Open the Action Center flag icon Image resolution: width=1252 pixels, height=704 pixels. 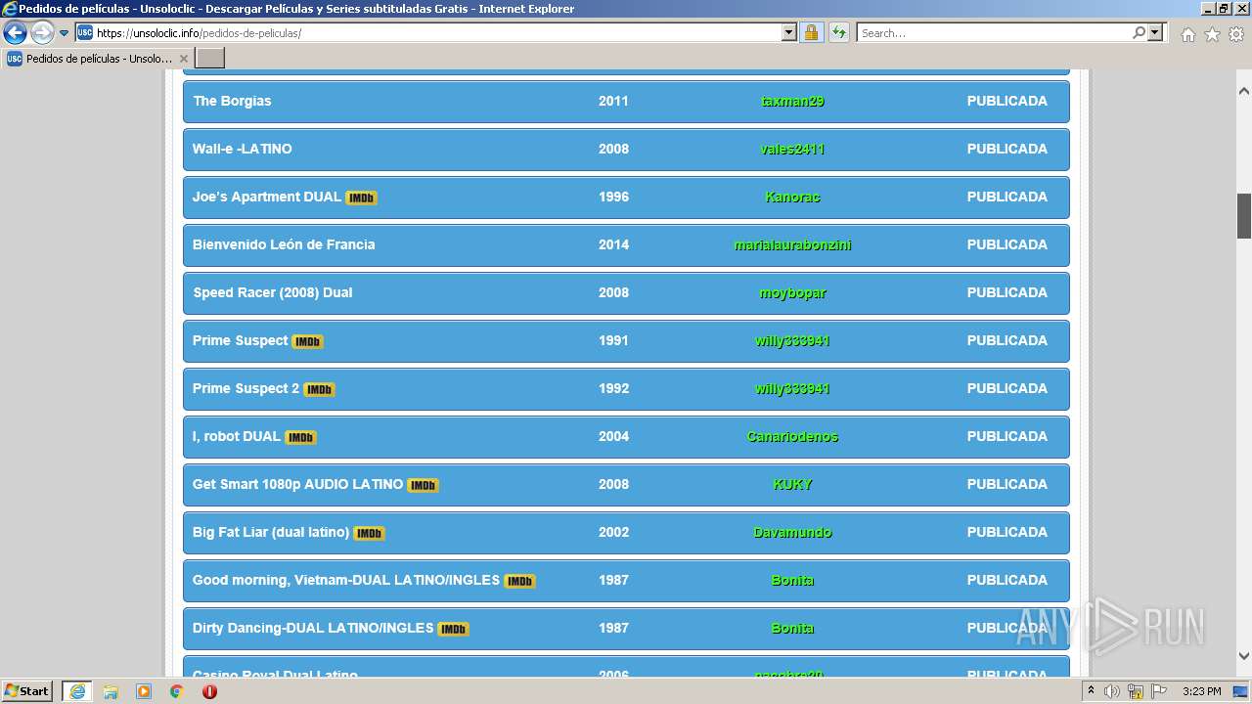tap(1159, 691)
